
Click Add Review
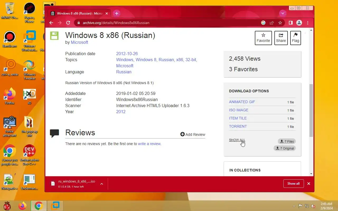click(193, 135)
